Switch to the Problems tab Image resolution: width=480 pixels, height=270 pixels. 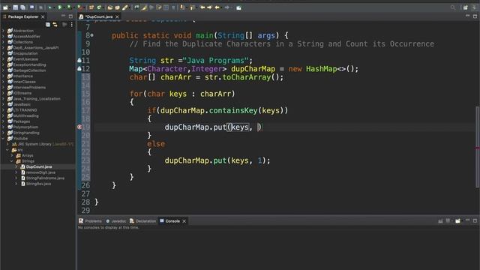pos(90,221)
